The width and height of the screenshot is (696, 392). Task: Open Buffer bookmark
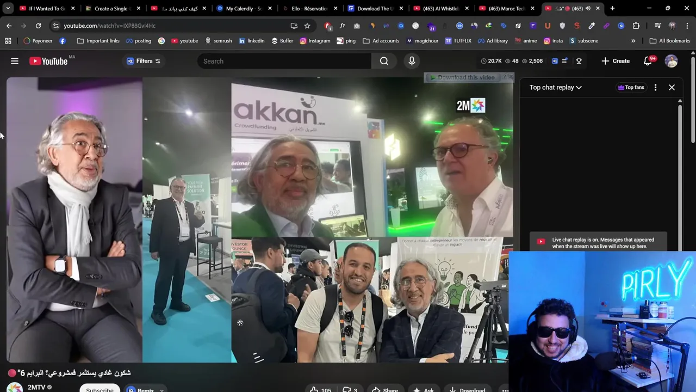[x=282, y=41]
